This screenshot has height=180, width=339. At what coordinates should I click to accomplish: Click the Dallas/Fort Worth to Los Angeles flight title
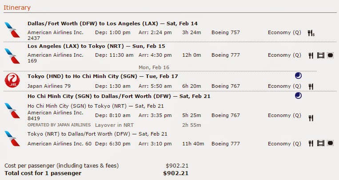112,23
